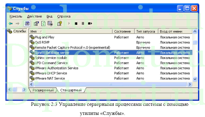Click the VMware Authorization Service icon
Screen dimensions: 205x117
(32, 68)
